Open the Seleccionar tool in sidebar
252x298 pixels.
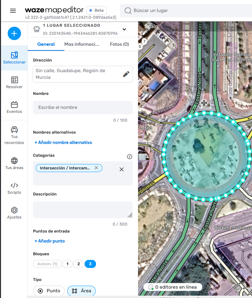click(14, 58)
